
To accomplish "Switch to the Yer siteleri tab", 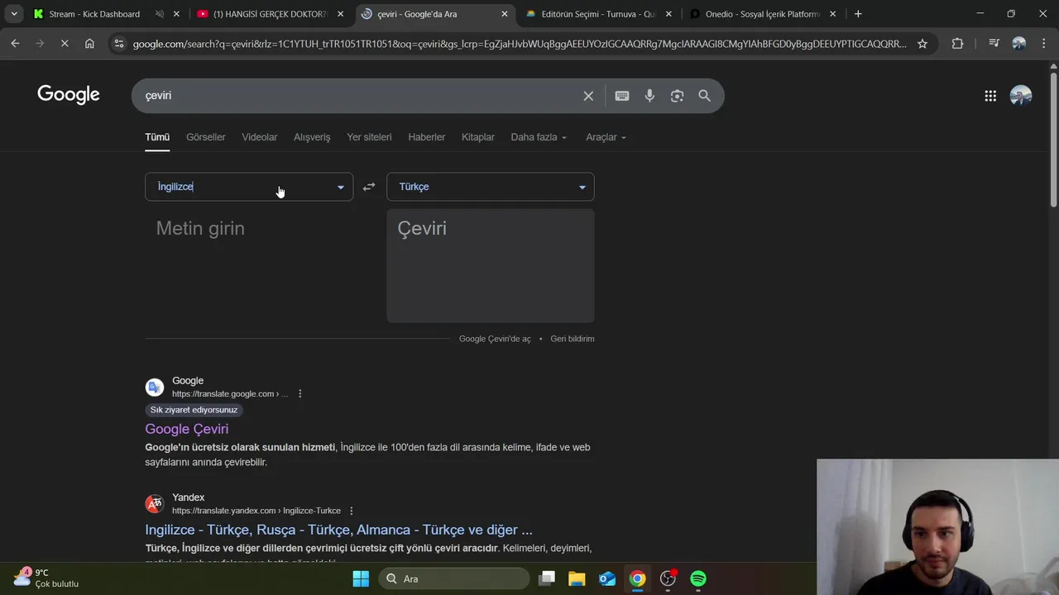I will pyautogui.click(x=369, y=137).
